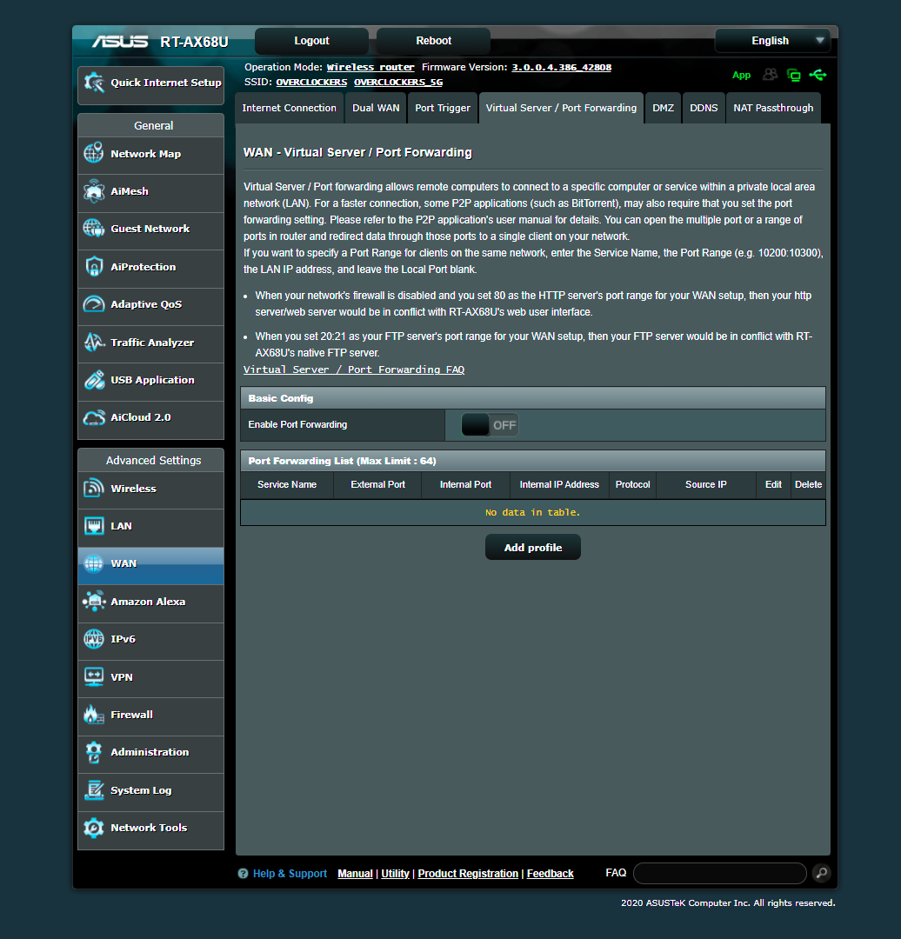Click the Service Name column header

(287, 484)
